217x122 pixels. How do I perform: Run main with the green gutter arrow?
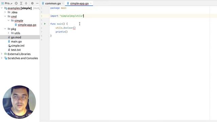(45, 24)
